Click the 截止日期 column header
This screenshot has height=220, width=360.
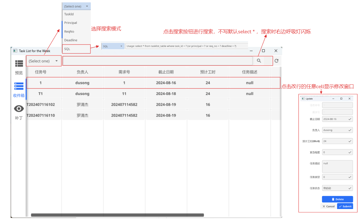click(x=166, y=72)
